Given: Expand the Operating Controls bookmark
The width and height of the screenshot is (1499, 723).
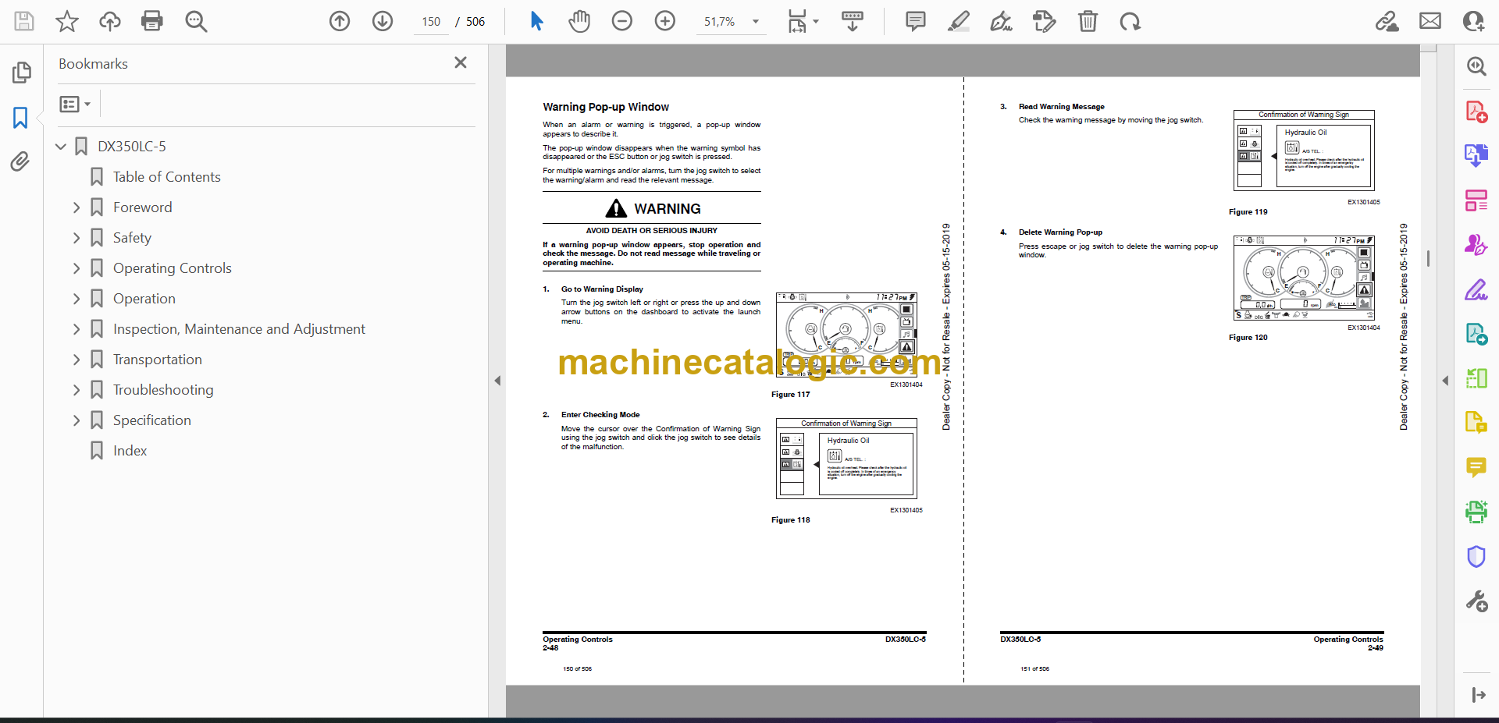Looking at the screenshot, I should point(77,268).
